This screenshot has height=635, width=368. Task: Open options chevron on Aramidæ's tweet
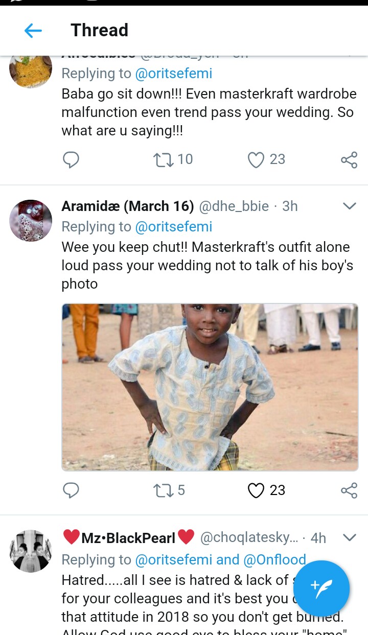coord(349,206)
